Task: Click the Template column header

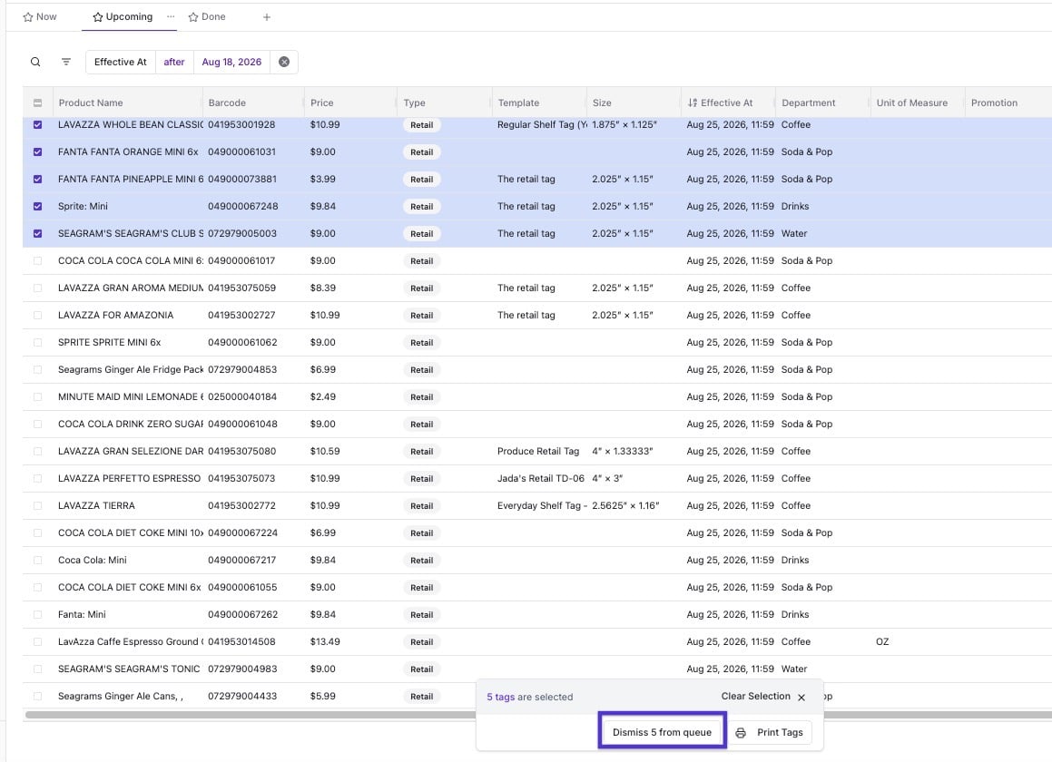Action: point(518,103)
